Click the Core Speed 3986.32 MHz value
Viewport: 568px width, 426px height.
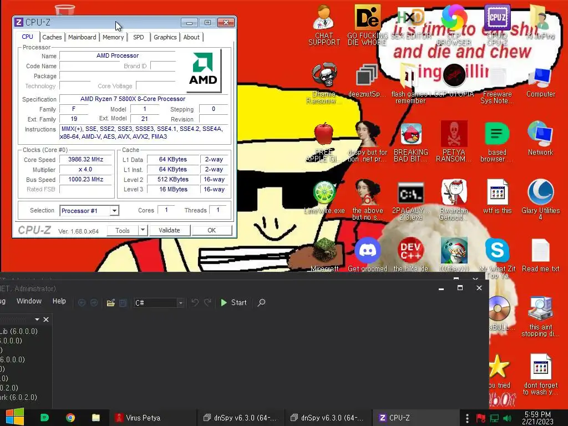click(86, 159)
